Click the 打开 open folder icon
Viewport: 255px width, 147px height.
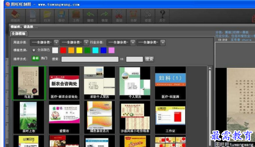coord(47,16)
